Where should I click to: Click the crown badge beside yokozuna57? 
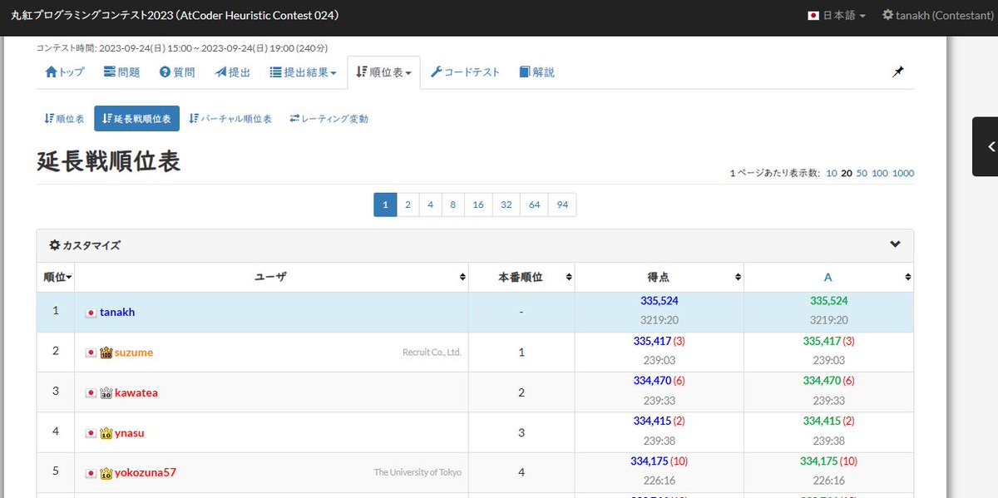click(106, 473)
